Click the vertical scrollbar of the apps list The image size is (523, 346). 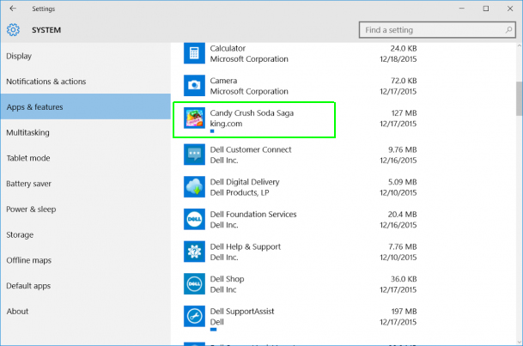[x=518, y=96]
